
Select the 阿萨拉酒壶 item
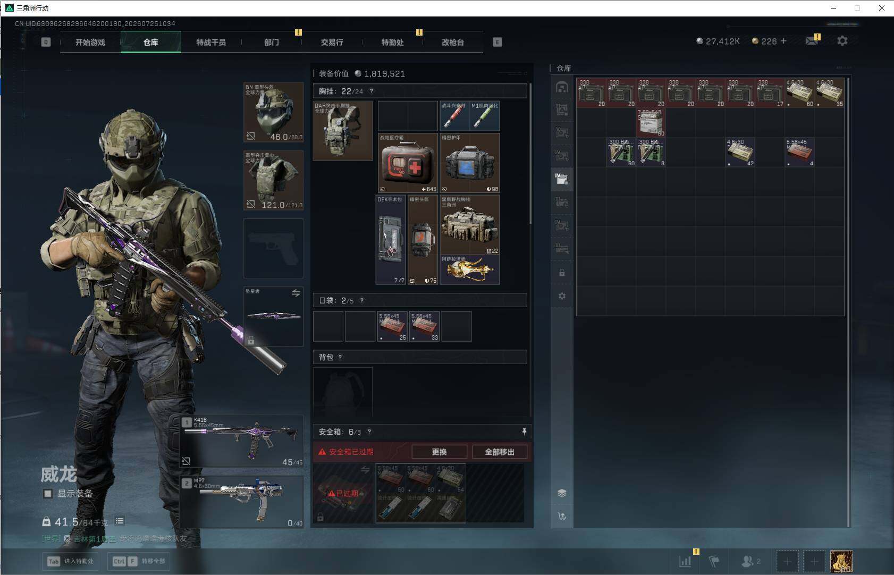(x=470, y=270)
